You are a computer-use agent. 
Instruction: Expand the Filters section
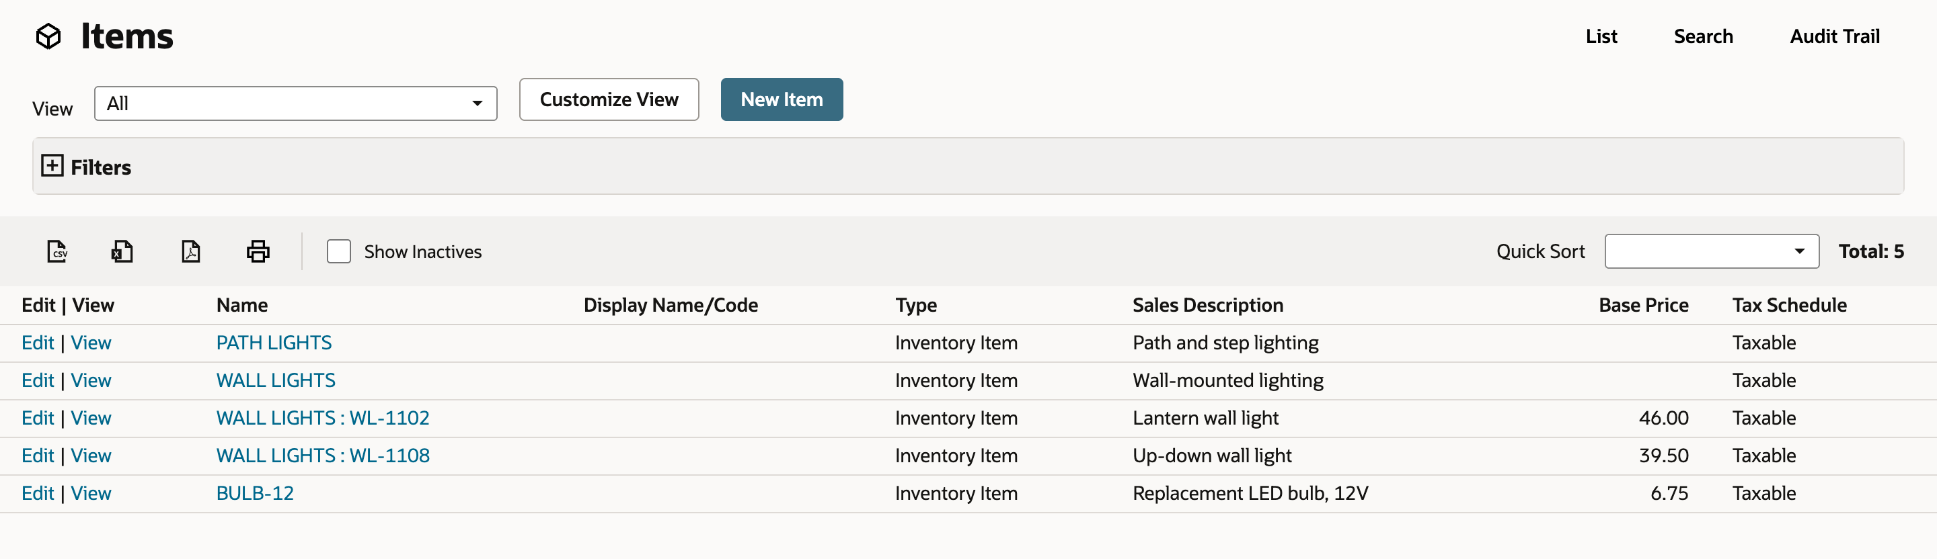point(52,166)
